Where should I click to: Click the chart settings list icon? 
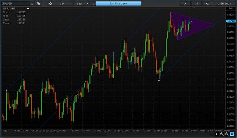pyautogui.click(x=207, y=3)
